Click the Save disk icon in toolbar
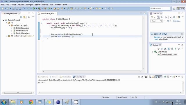The height and width of the screenshot is (105, 186). click(x=13, y=8)
